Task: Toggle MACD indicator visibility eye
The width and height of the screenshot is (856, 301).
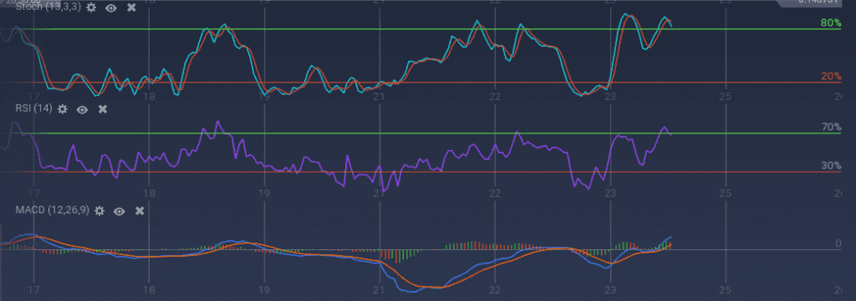Action: 120,211
